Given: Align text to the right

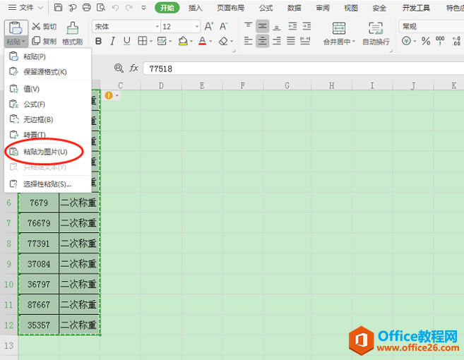Looking at the screenshot, I should click(277, 41).
